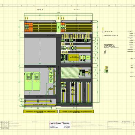Select the right green frequency converter unit
This screenshot has height=135, width=135.
click(37, 81)
